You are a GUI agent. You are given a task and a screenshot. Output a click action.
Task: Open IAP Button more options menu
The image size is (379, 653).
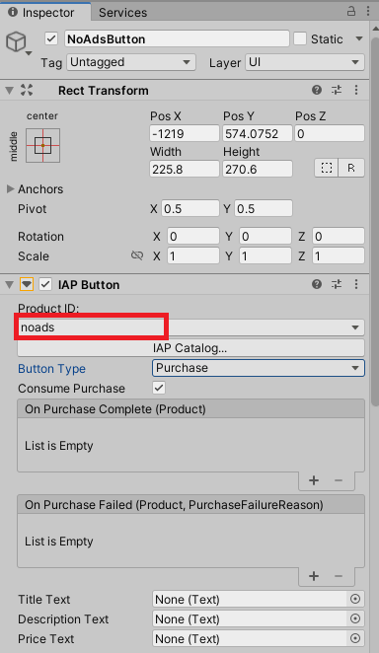pyautogui.click(x=356, y=284)
